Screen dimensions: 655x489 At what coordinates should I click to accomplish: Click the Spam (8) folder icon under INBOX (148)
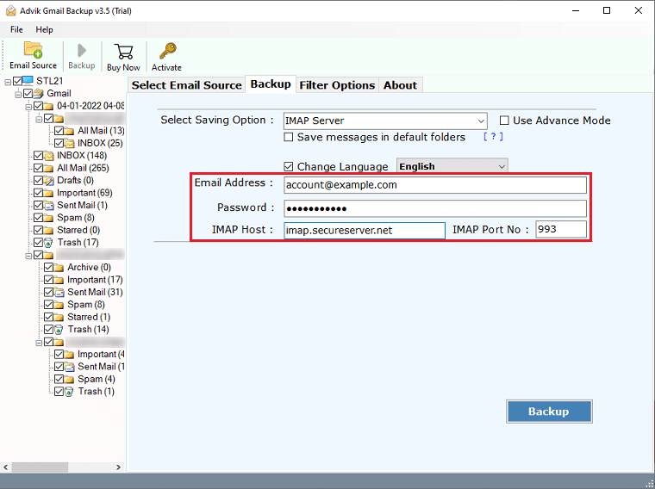coord(49,218)
